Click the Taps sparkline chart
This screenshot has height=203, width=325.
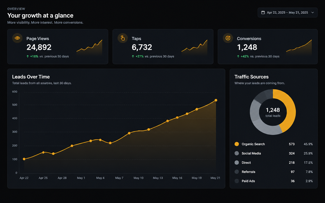pyautogui.click(x=195, y=47)
